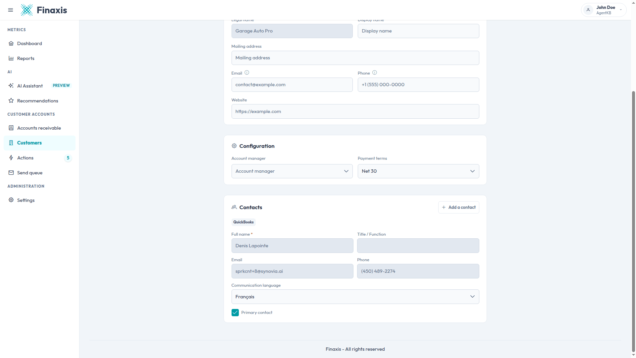Add a contact button
The height and width of the screenshot is (358, 636).
[x=458, y=207]
